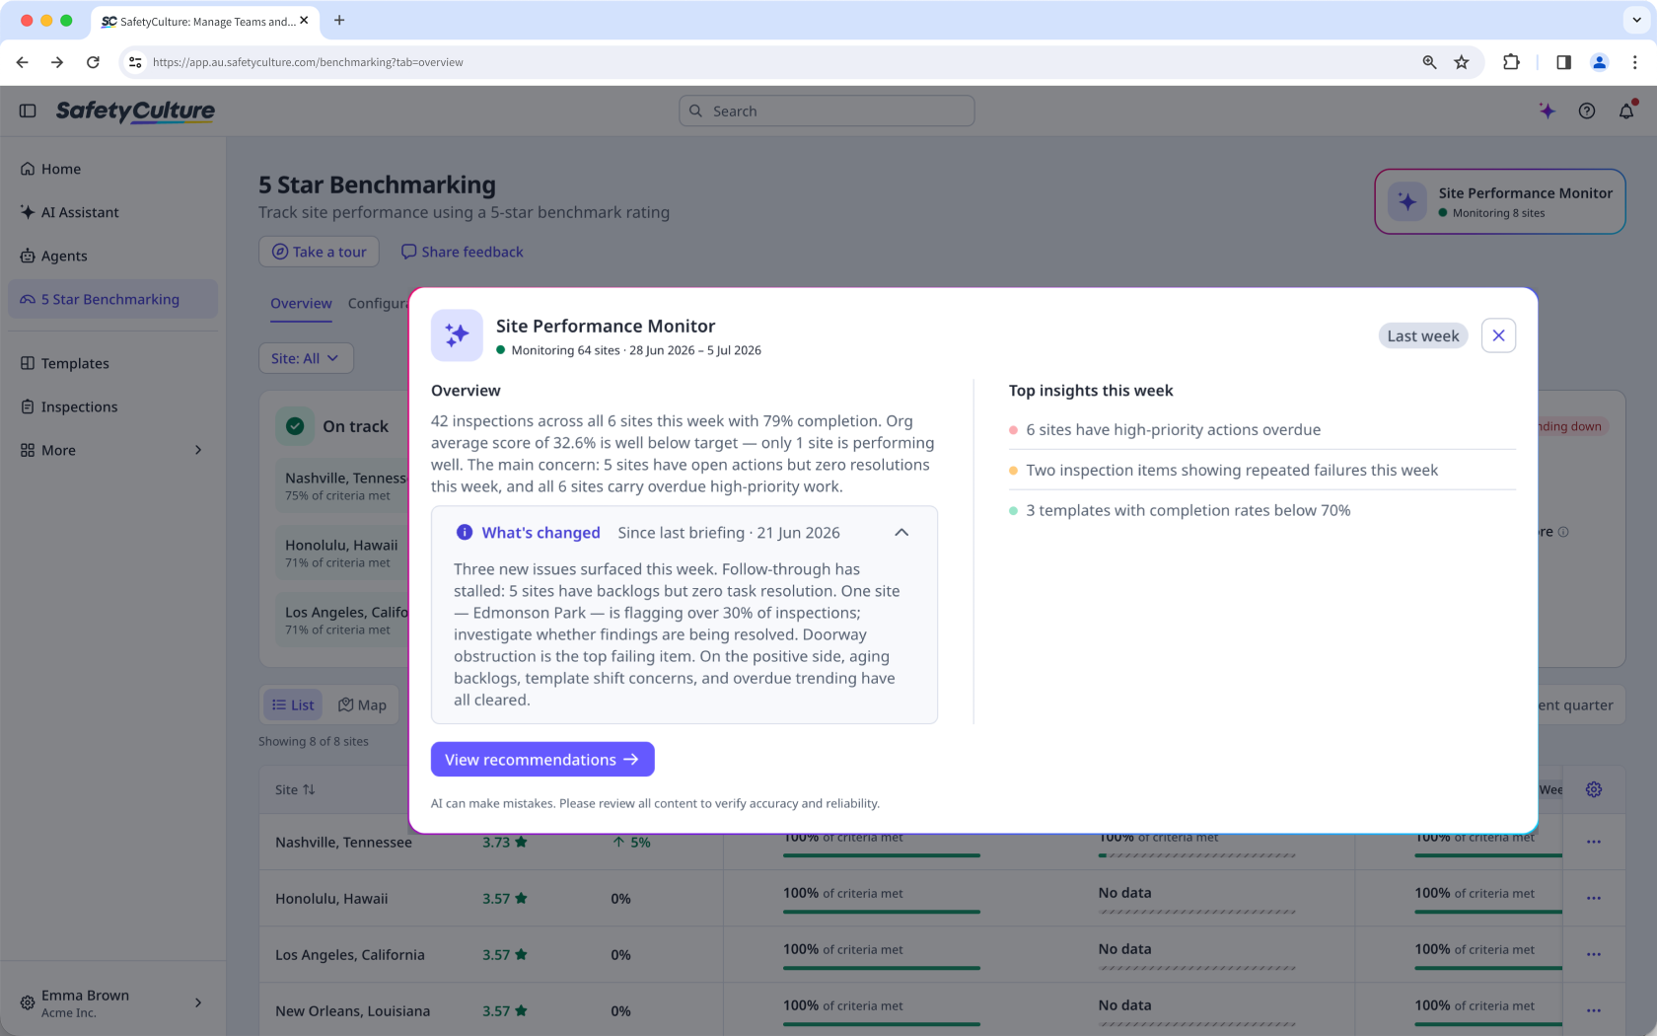Open the SafetyCulture logo home link

(x=135, y=111)
